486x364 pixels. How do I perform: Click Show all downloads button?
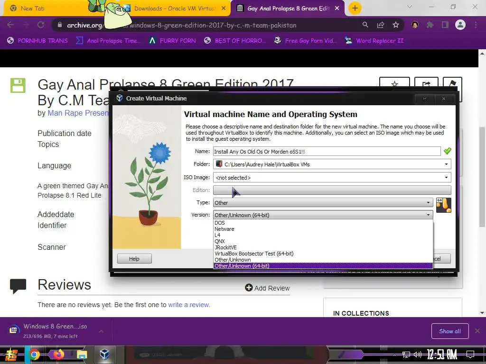point(450,331)
